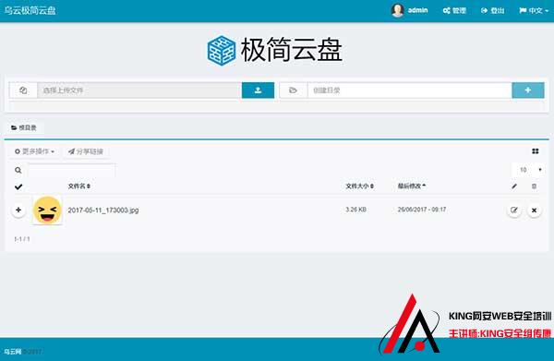
Task: Click the 分享链接 share link button
Action: pyautogui.click(x=86, y=151)
